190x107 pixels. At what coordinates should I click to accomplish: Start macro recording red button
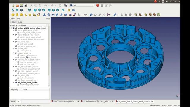tap(98, 5)
